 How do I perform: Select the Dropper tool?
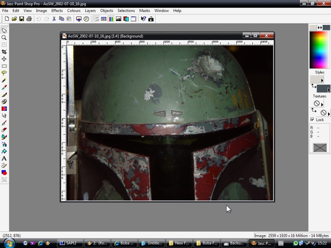4,87
